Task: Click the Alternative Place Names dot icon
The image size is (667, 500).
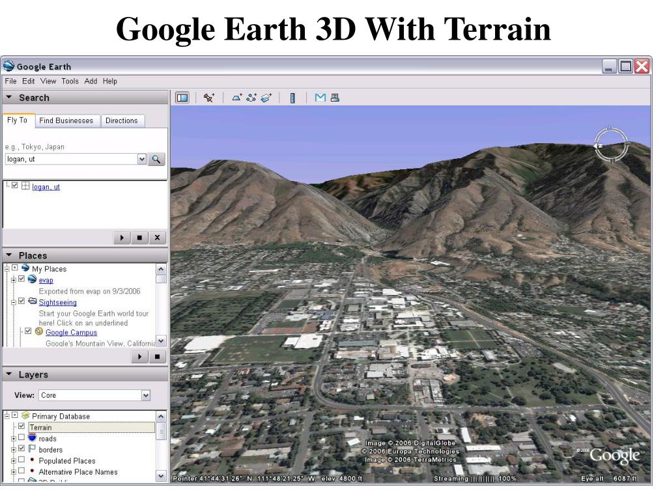Action: tap(32, 471)
